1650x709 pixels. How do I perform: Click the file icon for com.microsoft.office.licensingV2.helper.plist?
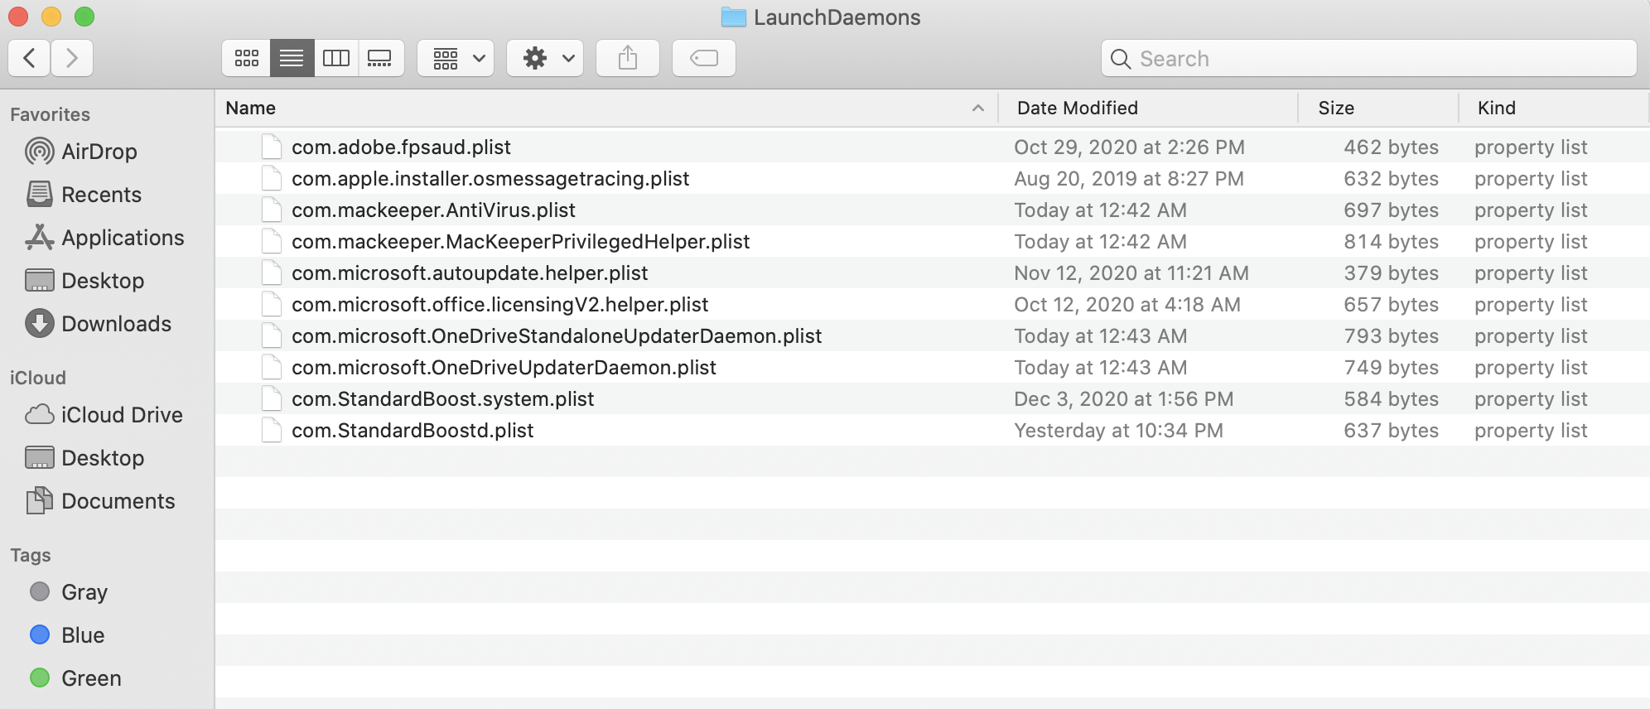click(272, 304)
